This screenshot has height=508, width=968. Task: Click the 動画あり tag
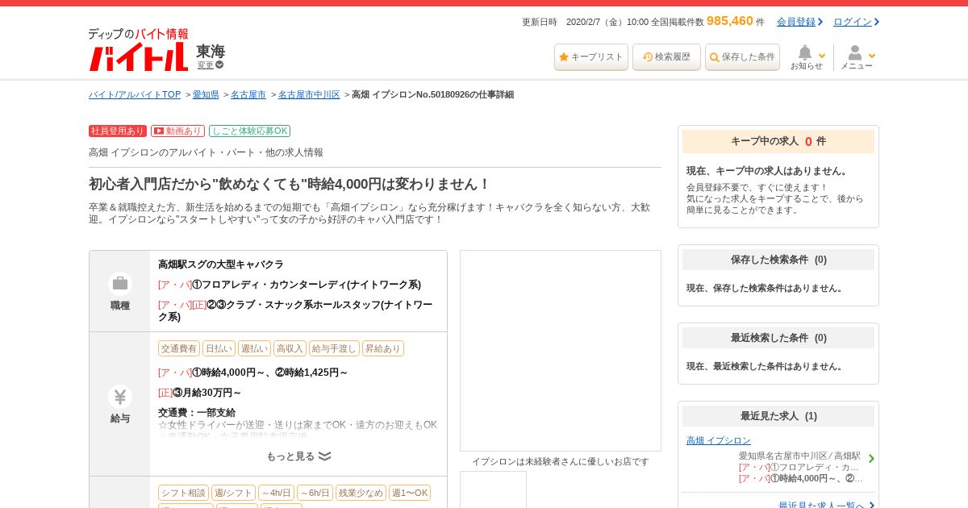177,131
